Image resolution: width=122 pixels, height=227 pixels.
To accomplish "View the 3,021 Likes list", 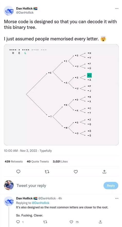I will [x=60, y=162].
